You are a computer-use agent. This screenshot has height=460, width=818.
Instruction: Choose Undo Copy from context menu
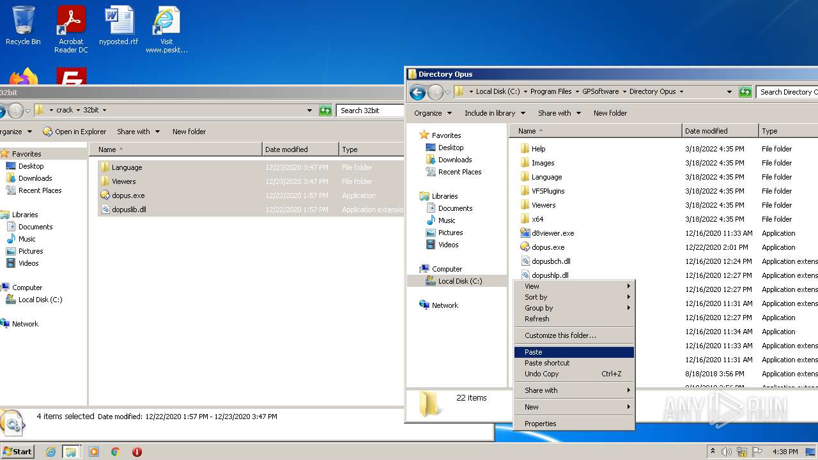pyautogui.click(x=574, y=374)
